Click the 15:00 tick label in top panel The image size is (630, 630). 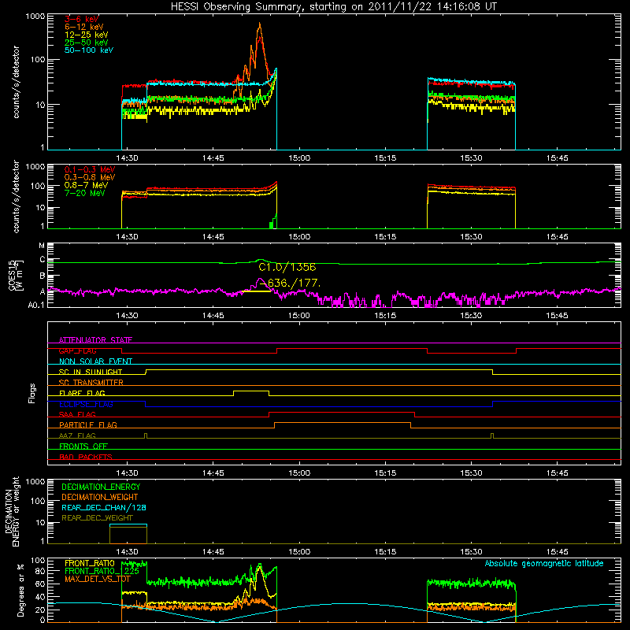click(x=299, y=158)
